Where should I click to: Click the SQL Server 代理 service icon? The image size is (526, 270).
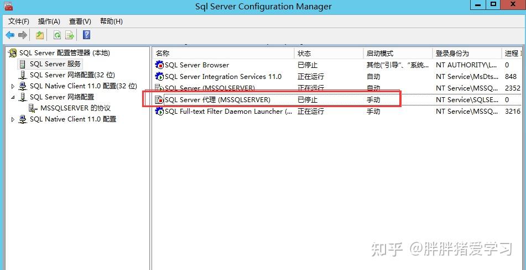coord(159,100)
